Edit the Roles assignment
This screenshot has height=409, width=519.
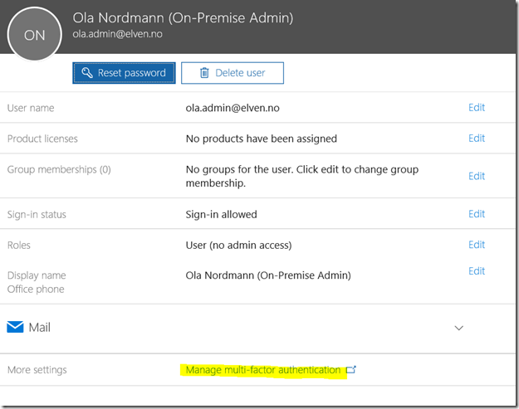tap(476, 245)
